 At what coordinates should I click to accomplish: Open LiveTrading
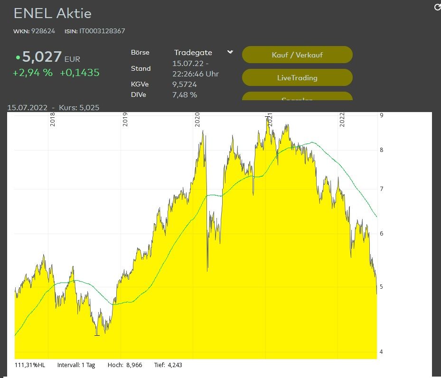297,77
